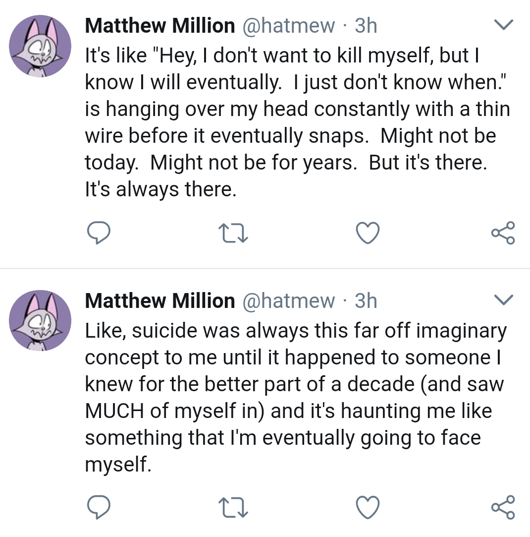Viewport: 530px width, 537px height.
Task: Open the second tweet's 3h timestamp
Action: coord(366,300)
